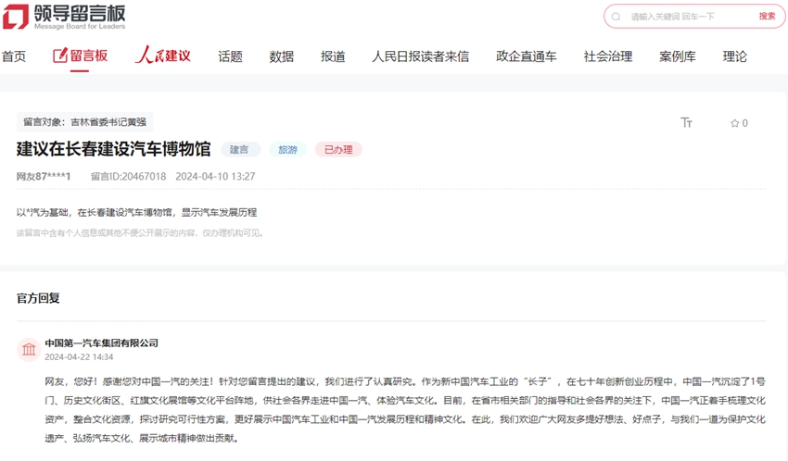This screenshot has height=461, width=788.
Task: Select the 旅游 category tag
Action: point(287,149)
